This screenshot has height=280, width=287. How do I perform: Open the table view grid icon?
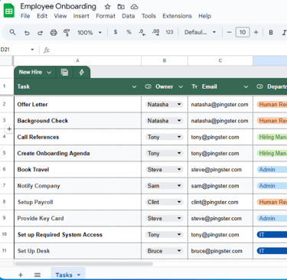coord(64,73)
